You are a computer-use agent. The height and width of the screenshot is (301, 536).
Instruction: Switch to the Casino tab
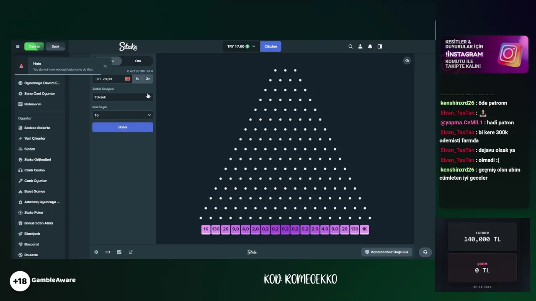pos(34,46)
